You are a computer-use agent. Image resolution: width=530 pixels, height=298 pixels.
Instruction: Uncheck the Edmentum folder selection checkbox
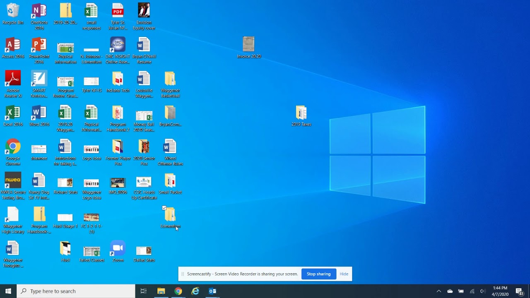[x=164, y=208]
